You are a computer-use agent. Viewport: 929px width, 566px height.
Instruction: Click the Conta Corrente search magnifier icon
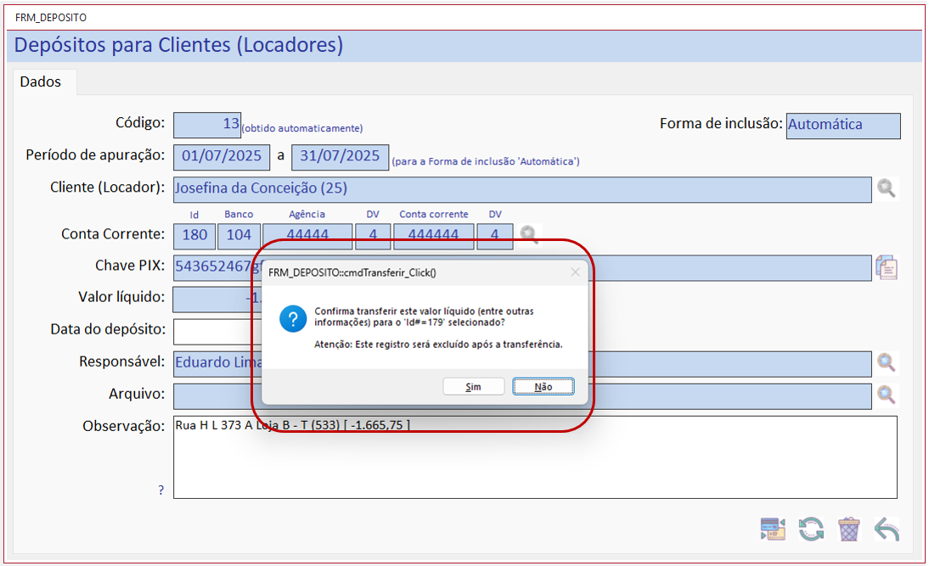[x=528, y=235]
